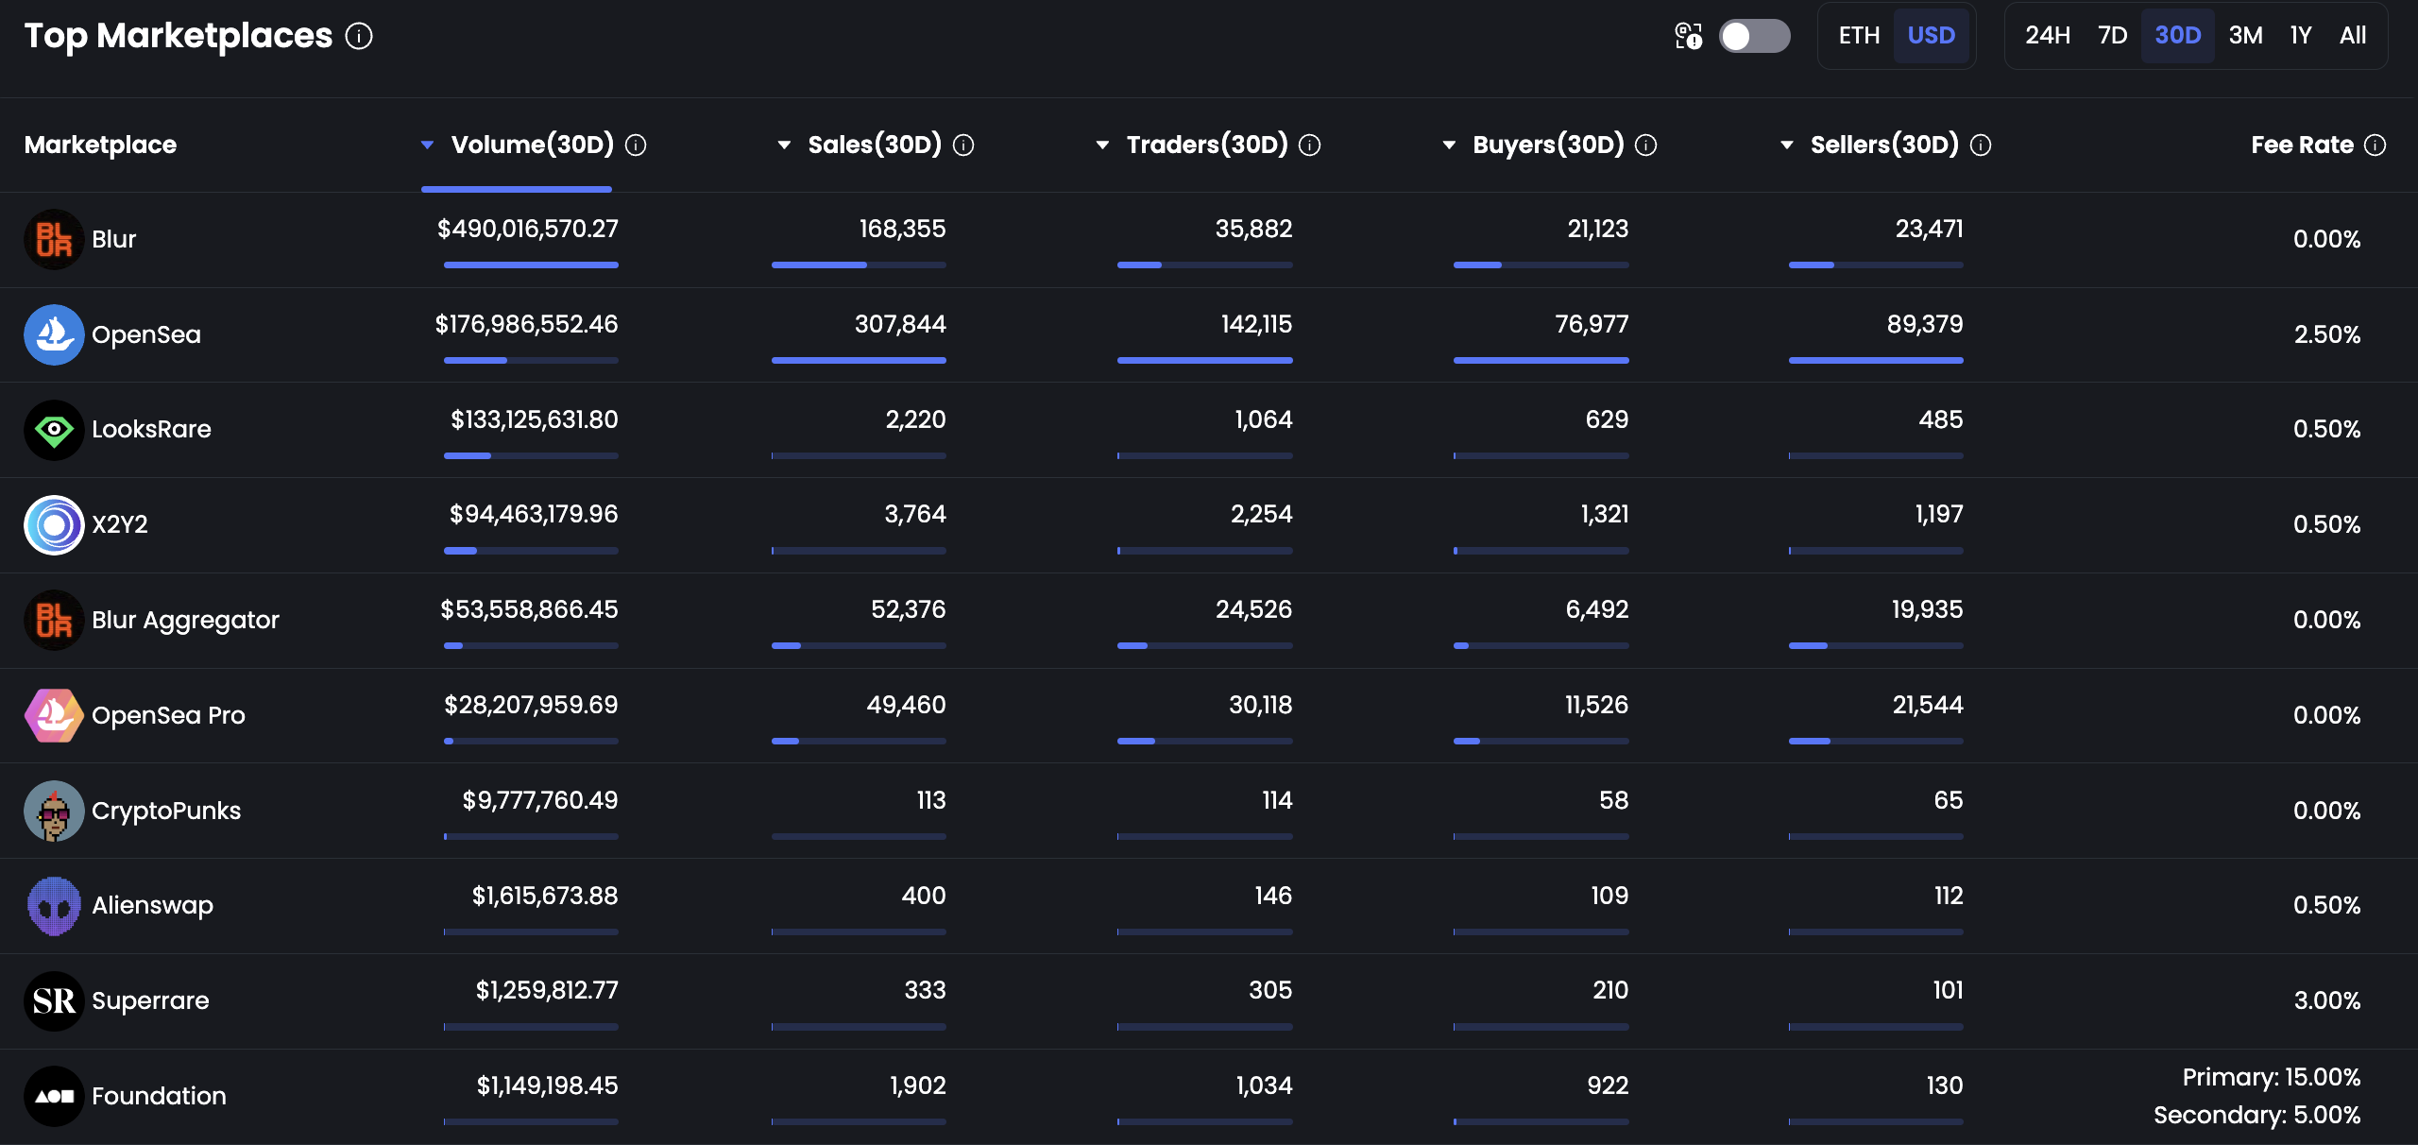Switch currency to ETH
The height and width of the screenshot is (1145, 2418).
click(x=1858, y=36)
